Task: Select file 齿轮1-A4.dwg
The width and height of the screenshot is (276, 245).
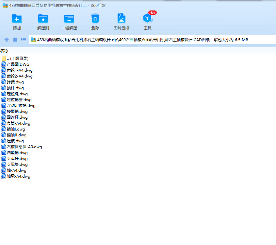Action: point(17,70)
